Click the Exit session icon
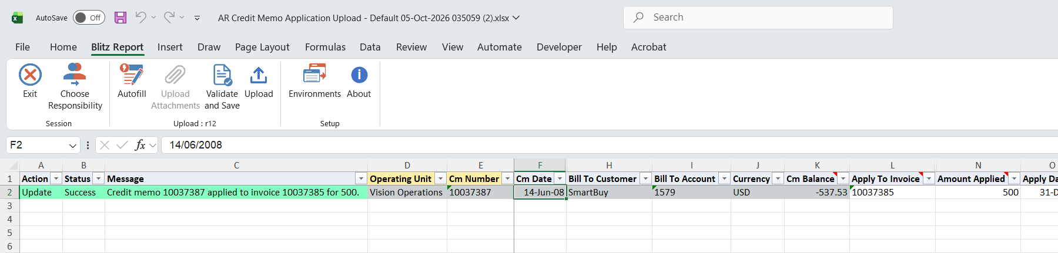 (30, 75)
